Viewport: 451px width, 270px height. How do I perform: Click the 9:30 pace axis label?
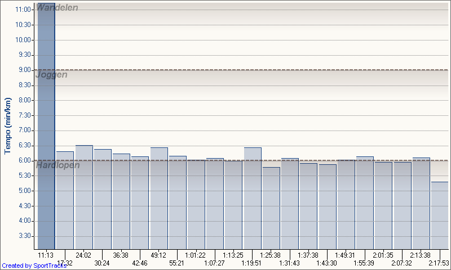tap(25, 55)
